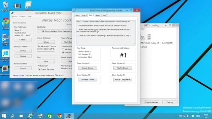Click PdaNet Drivers button
The height and width of the screenshot is (119, 212).
(x=123, y=68)
